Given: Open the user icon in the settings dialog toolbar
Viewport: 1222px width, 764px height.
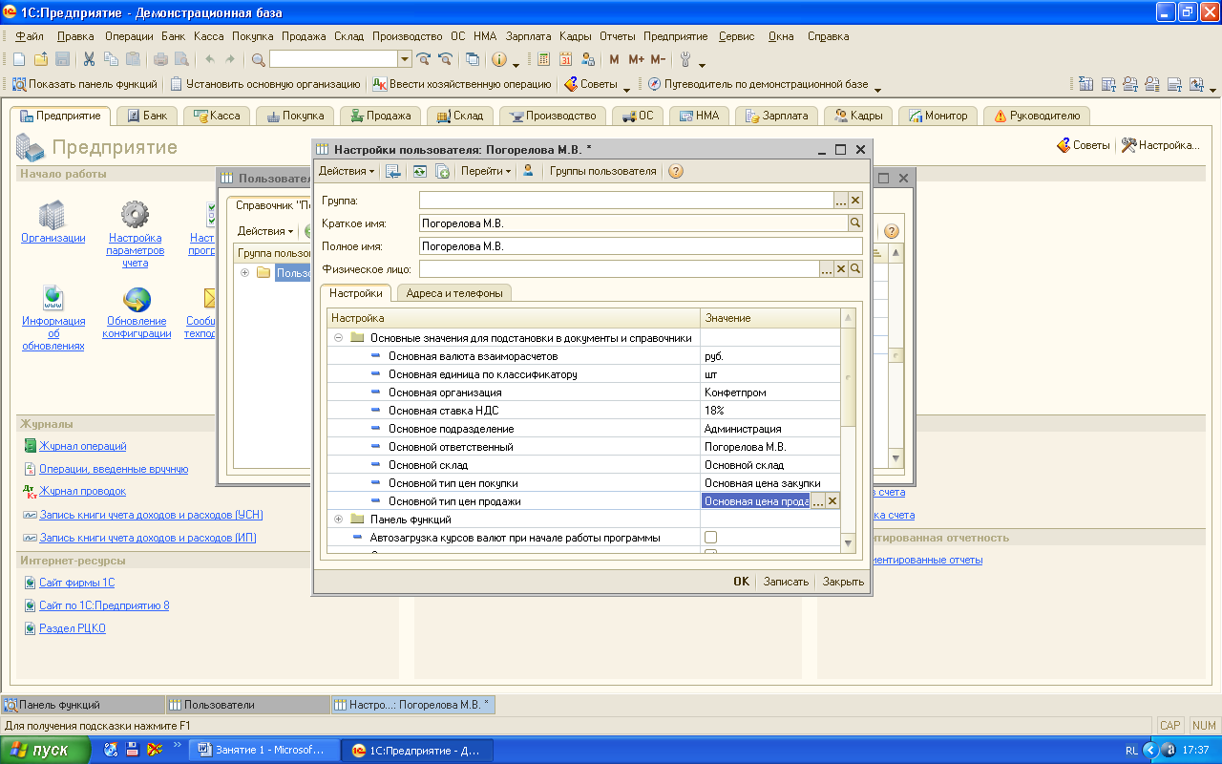Looking at the screenshot, I should click(528, 171).
